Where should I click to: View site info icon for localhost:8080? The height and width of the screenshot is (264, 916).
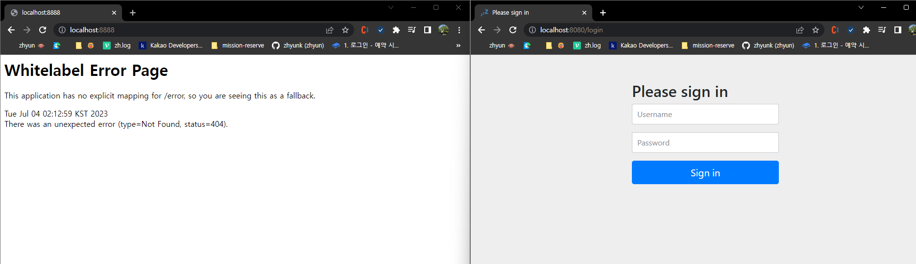tap(532, 30)
